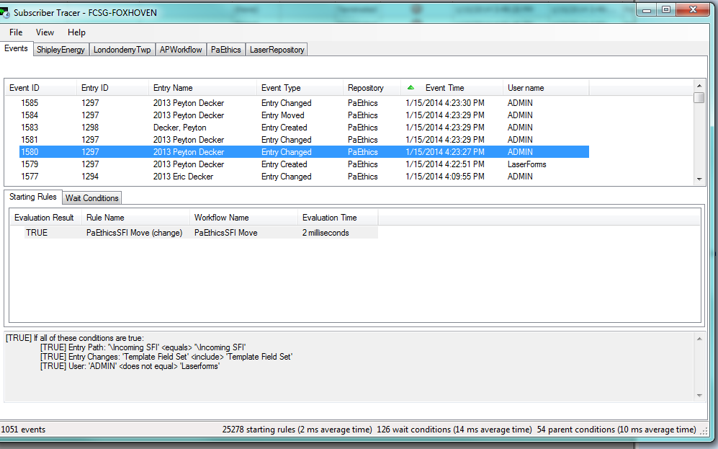
Task: Open the APWorkflow tab
Action: coord(181,50)
